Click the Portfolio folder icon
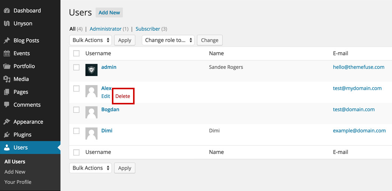The width and height of the screenshot is (392, 191). 7,66
